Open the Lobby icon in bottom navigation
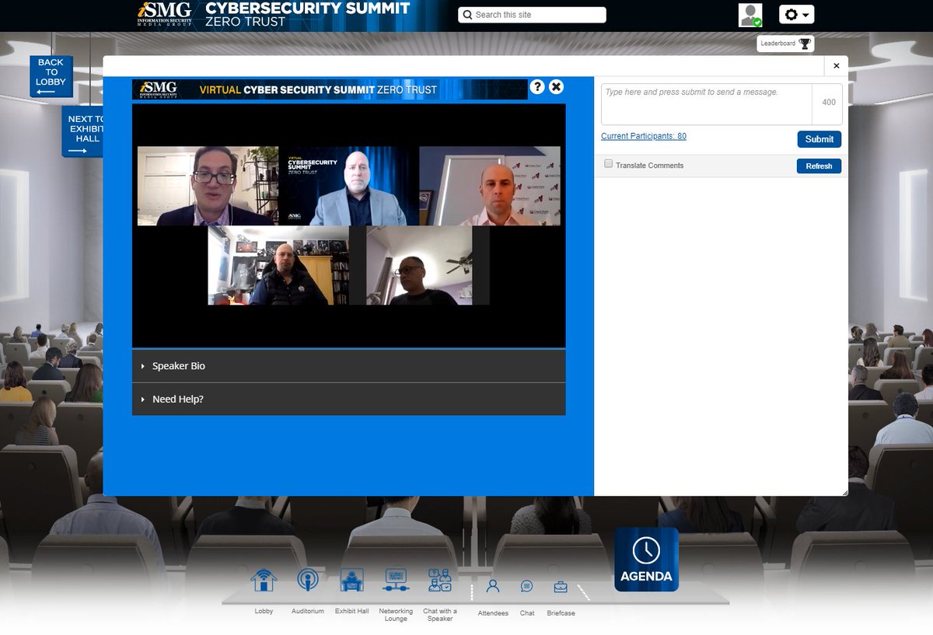933x635 pixels. pos(264,581)
